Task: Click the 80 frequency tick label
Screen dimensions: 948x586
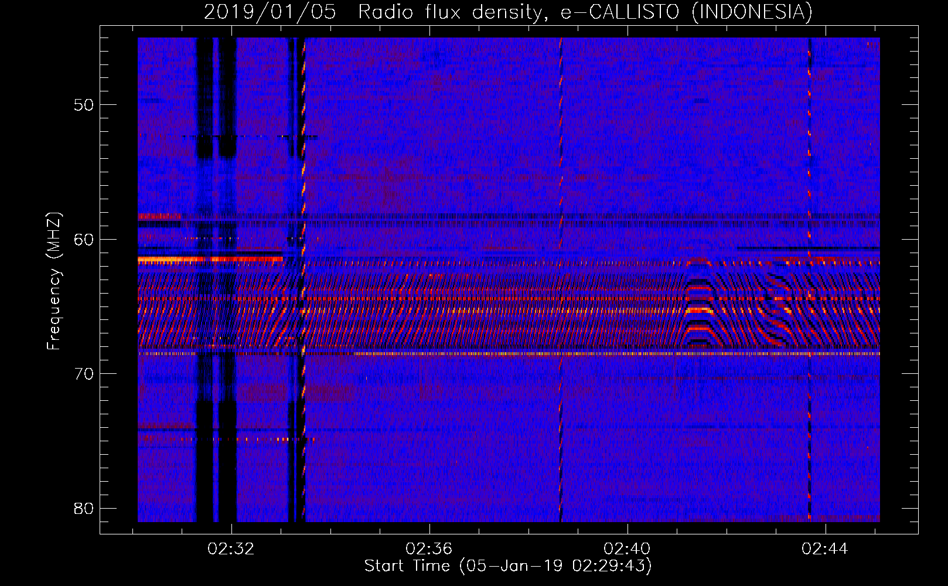Action: pyautogui.click(x=84, y=508)
